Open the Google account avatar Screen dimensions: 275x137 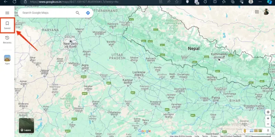pyautogui.click(x=266, y=12)
